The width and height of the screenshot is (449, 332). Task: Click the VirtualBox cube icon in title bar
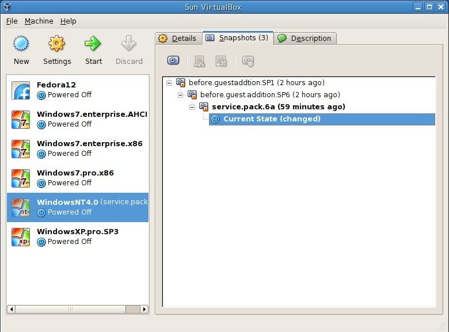pyautogui.click(x=7, y=6)
